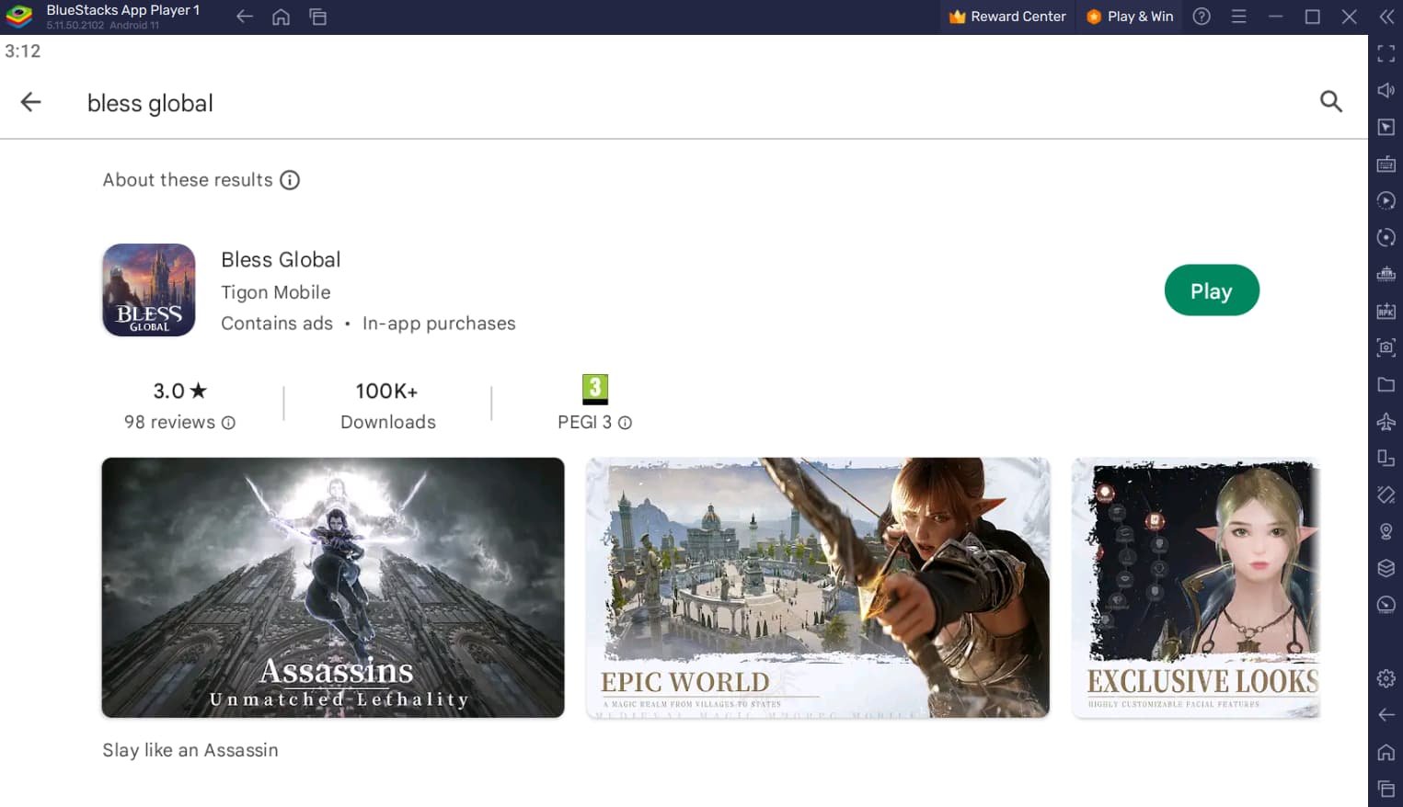Open the BlueStacks hamburger menu
The height and width of the screenshot is (807, 1403).
[1238, 17]
